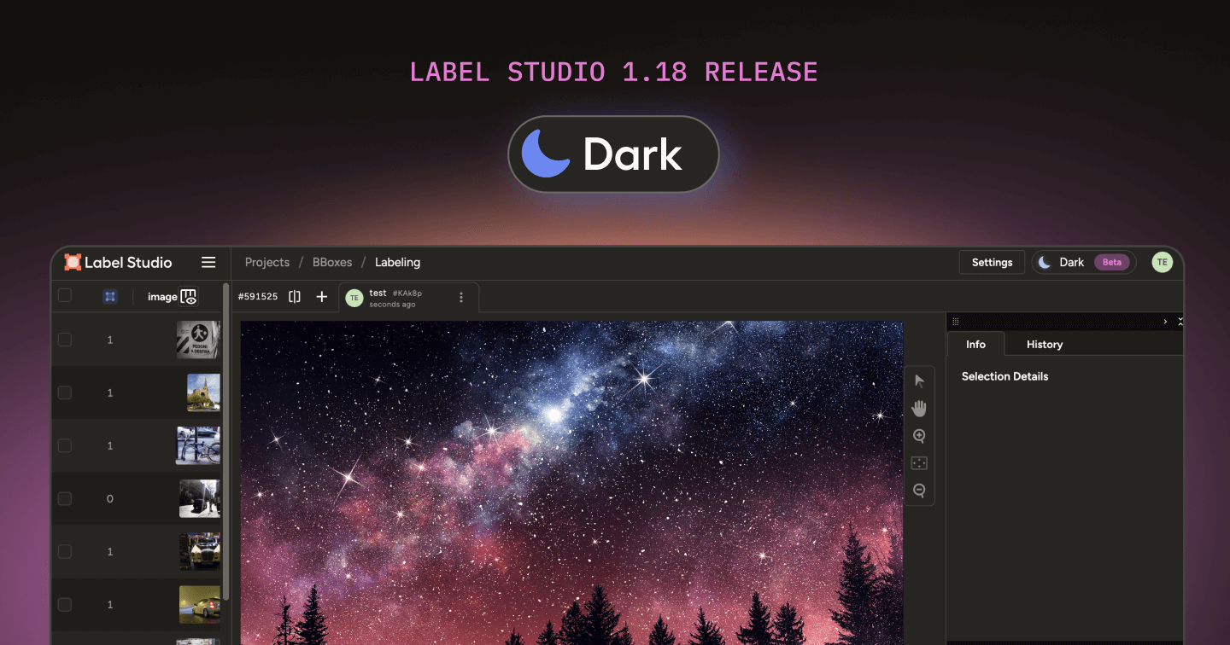Click the zoom in magnifier tool
Image resolution: width=1230 pixels, height=645 pixels.
[x=919, y=436]
